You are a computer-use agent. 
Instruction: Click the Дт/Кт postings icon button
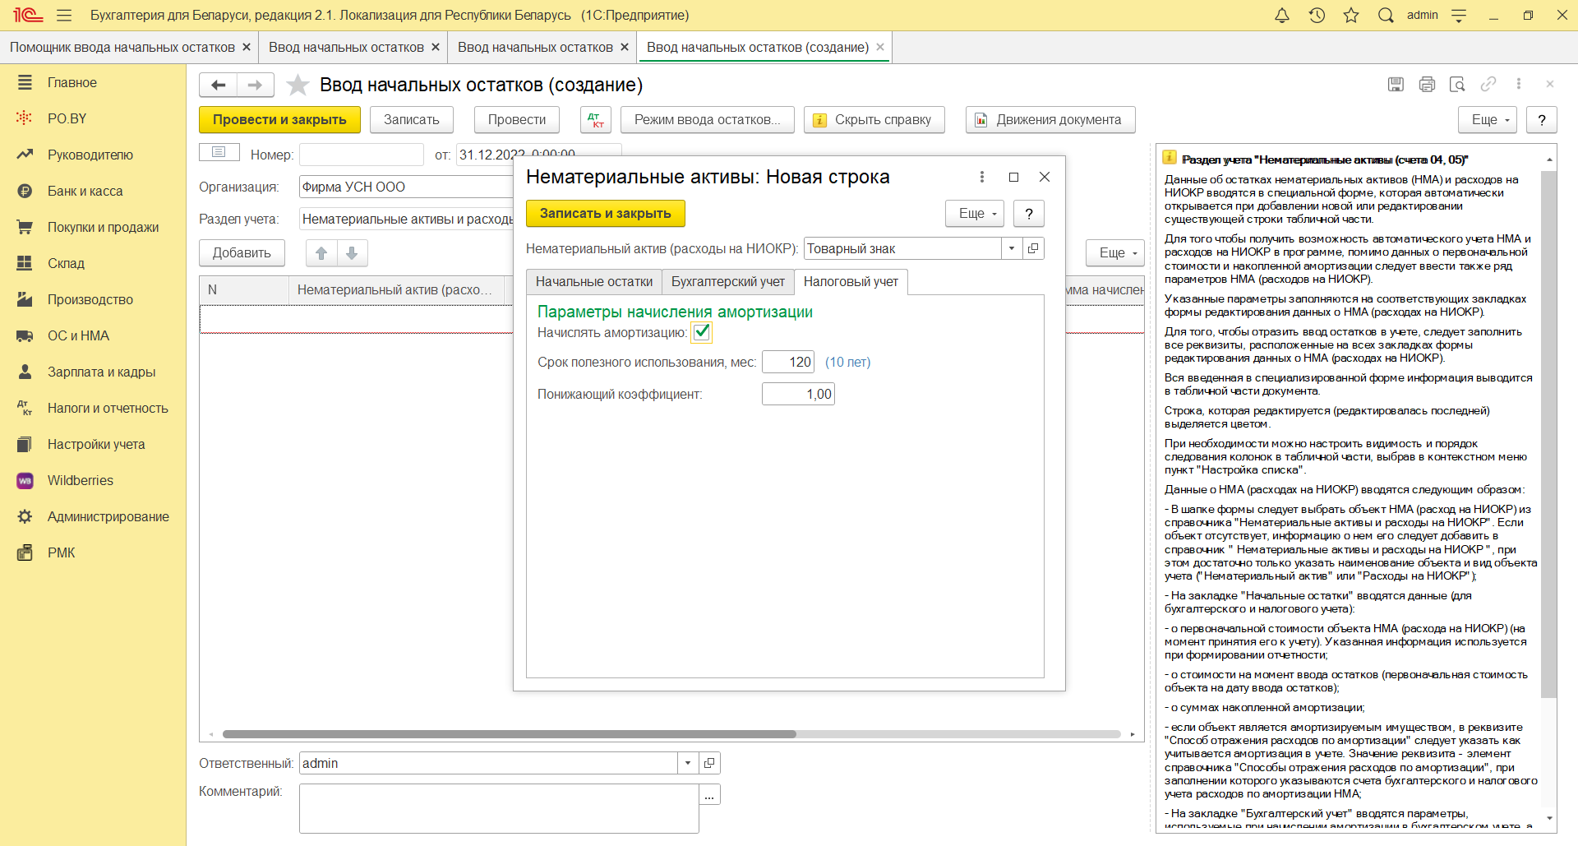pos(596,120)
